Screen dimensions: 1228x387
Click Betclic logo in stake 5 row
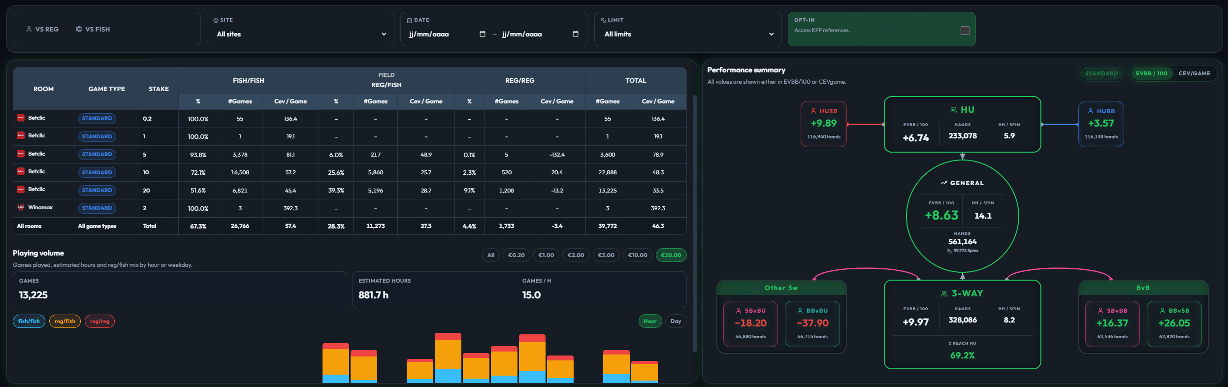[x=21, y=154]
